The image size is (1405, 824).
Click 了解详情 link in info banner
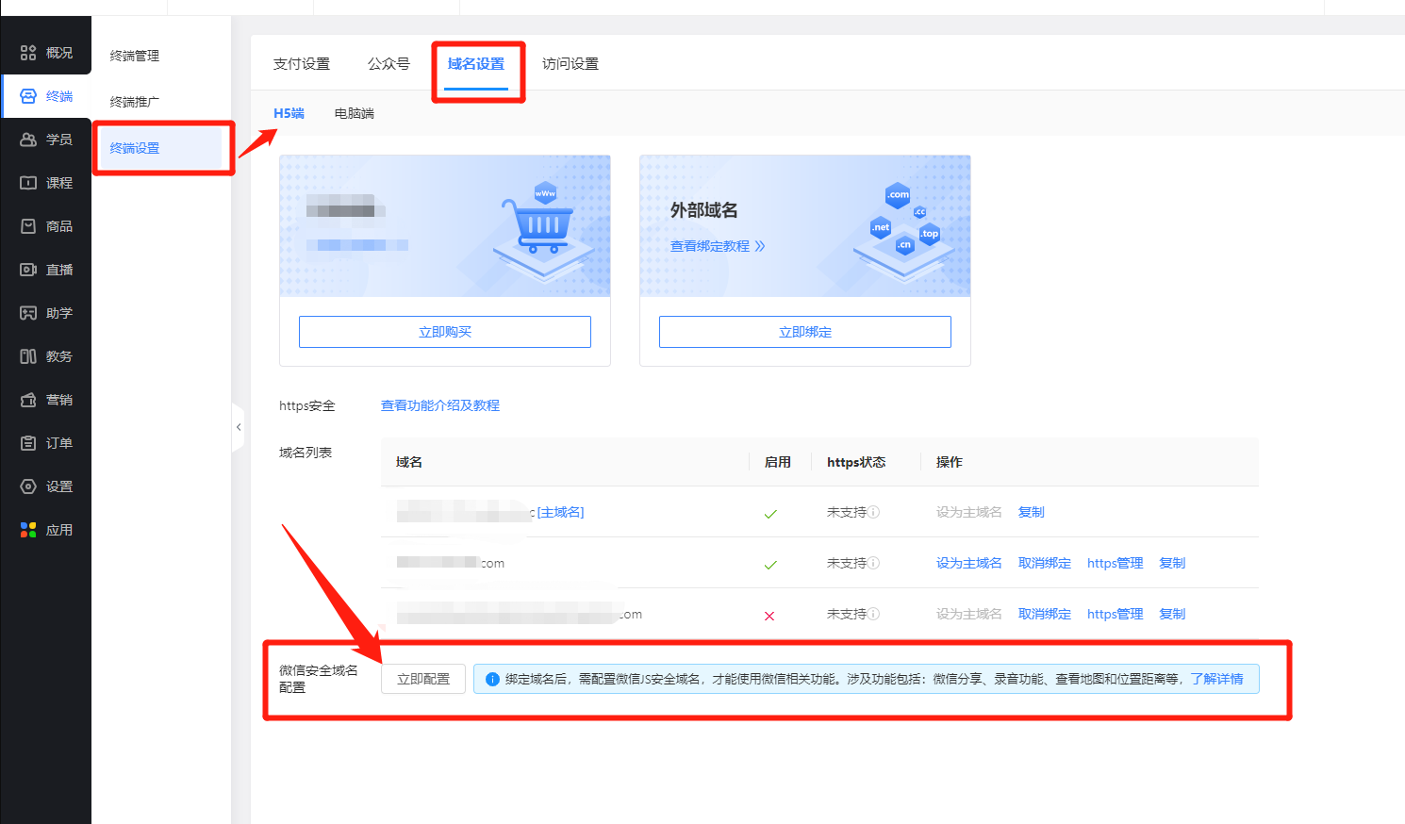coord(1216,679)
